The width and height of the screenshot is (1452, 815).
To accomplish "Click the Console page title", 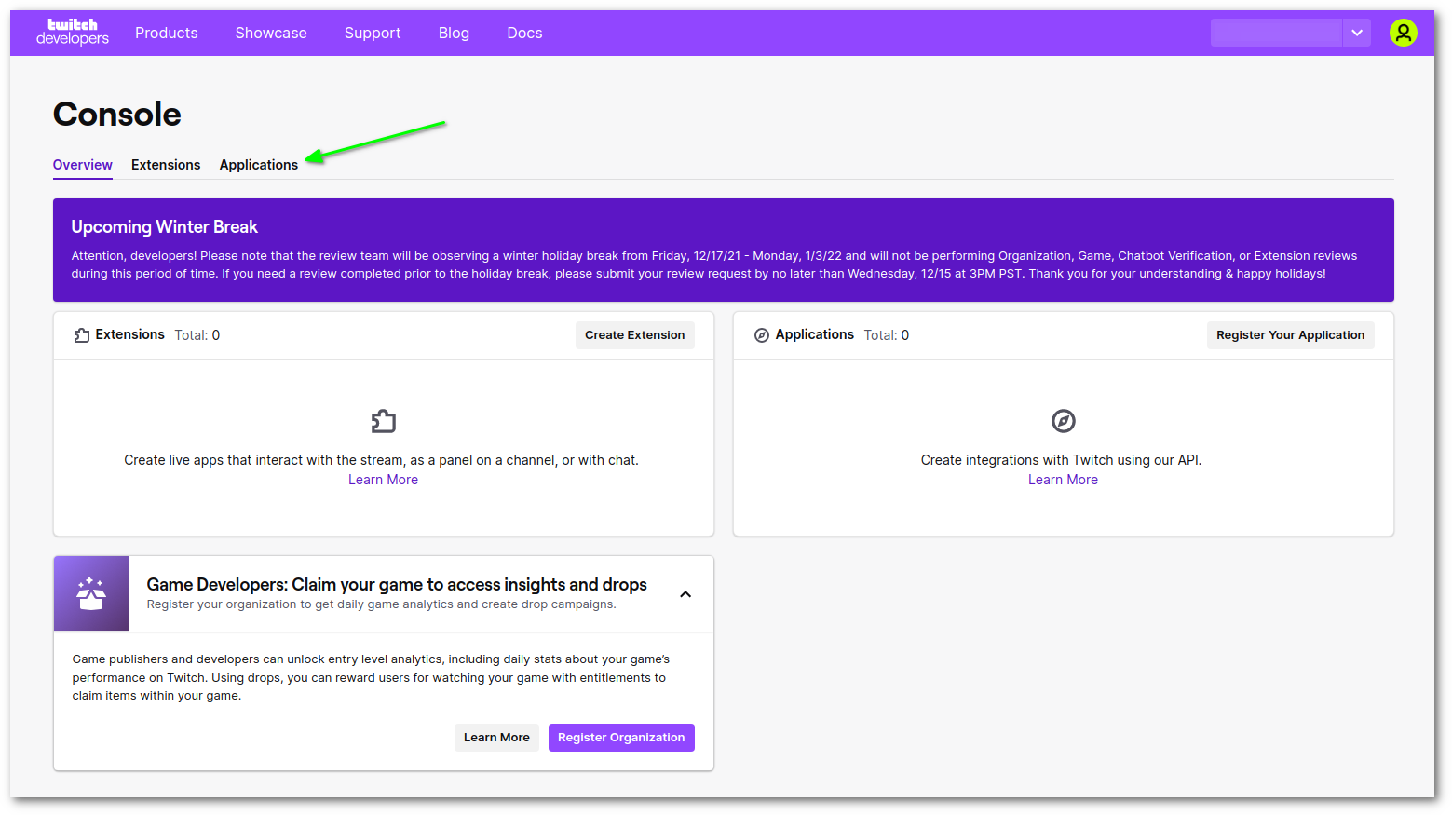I will pyautogui.click(x=117, y=114).
